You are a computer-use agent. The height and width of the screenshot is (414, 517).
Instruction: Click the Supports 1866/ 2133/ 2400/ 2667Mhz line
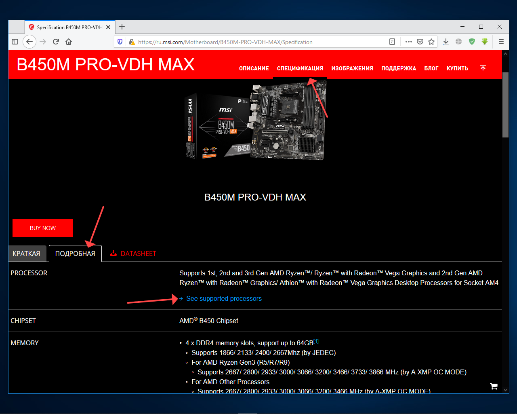point(264,353)
